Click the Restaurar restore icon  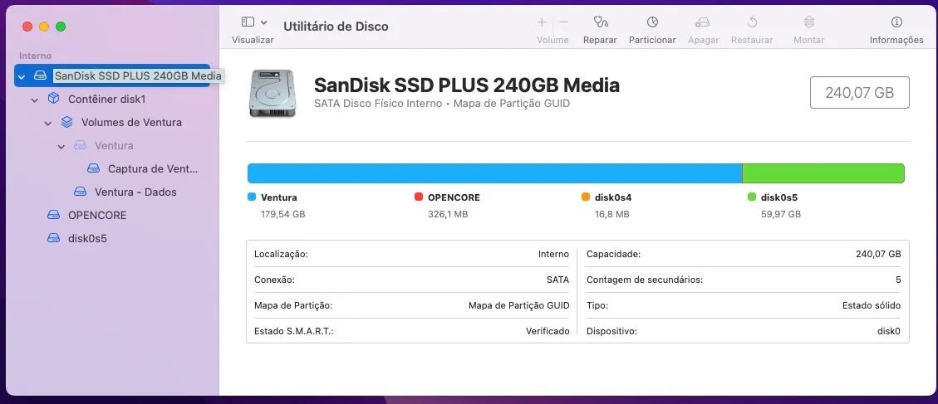coord(752,22)
